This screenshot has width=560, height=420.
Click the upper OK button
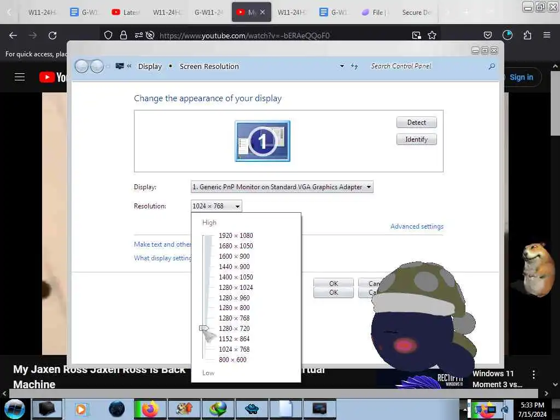click(x=334, y=283)
